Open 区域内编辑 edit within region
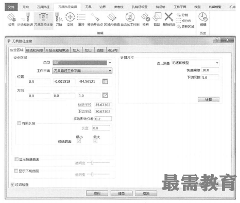The width and height of the screenshot is (240, 203). coord(112,19)
